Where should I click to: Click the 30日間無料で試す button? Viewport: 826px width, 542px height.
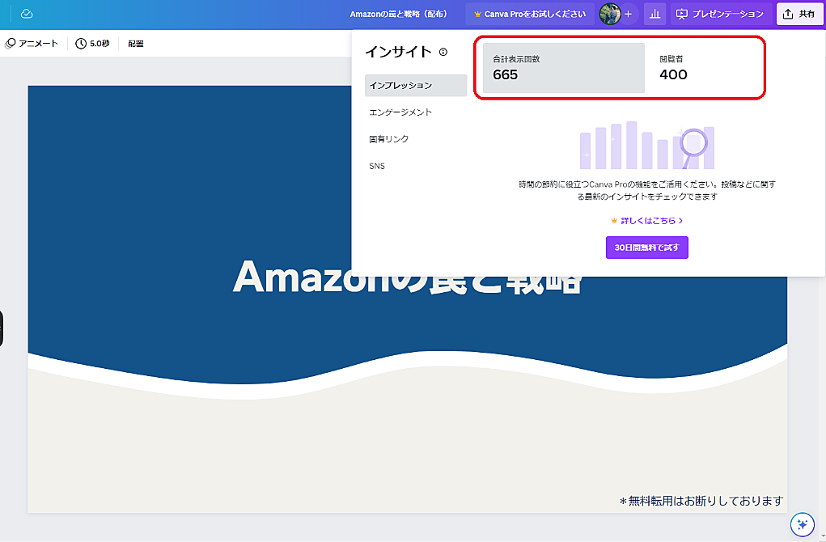tap(647, 248)
